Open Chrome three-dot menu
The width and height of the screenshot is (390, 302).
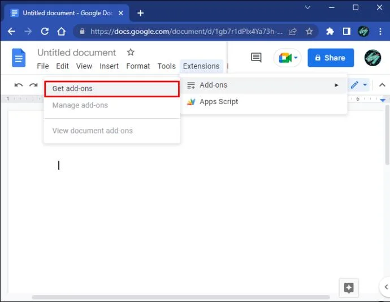point(380,32)
